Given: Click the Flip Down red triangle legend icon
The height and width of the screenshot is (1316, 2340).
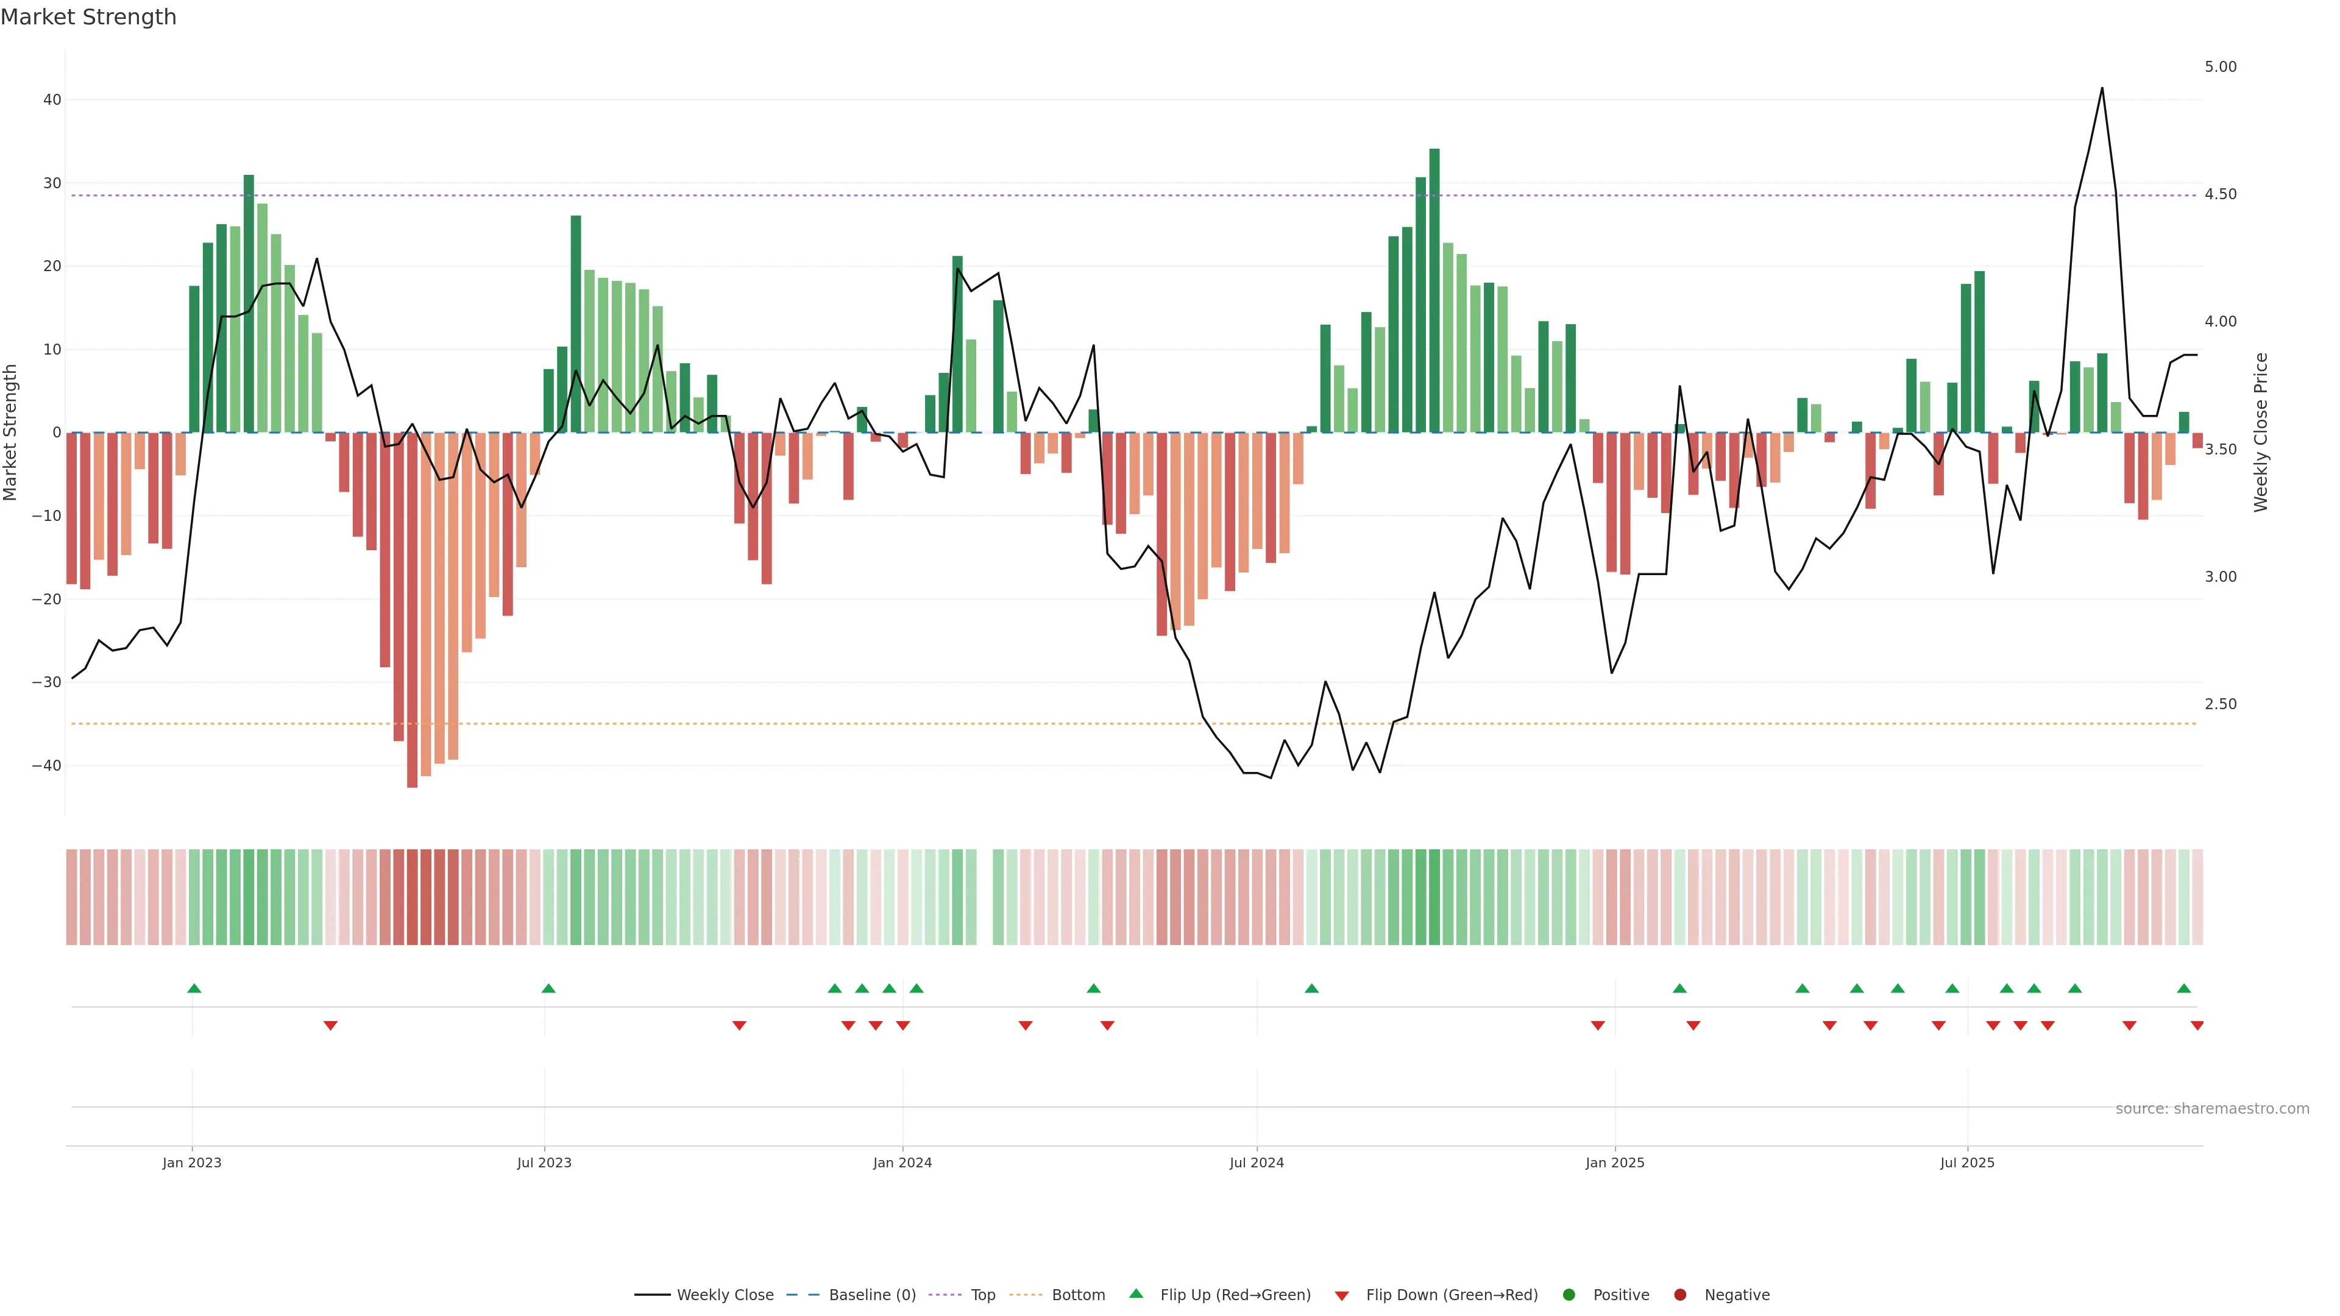Looking at the screenshot, I should click(x=1342, y=1296).
